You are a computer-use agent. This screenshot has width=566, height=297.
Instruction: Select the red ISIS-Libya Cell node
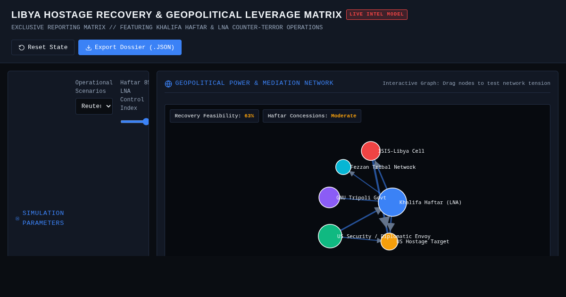371,151
